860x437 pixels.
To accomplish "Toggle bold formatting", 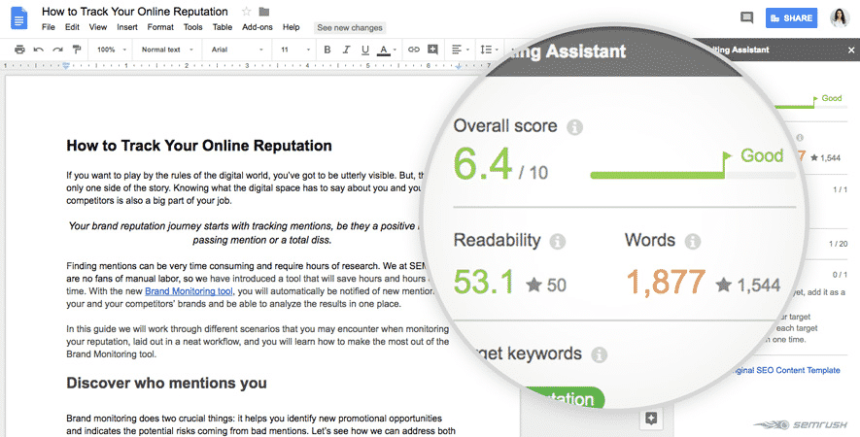I will 327,49.
